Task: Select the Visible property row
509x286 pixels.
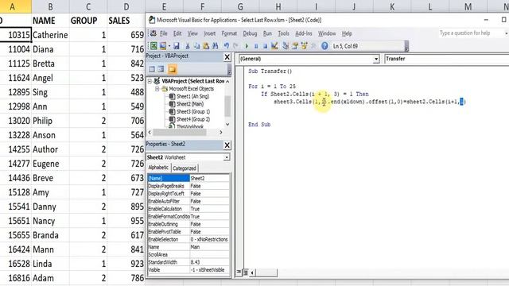Action: (x=188, y=270)
